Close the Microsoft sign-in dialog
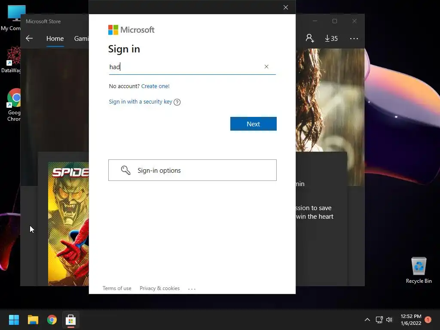 click(x=285, y=7)
